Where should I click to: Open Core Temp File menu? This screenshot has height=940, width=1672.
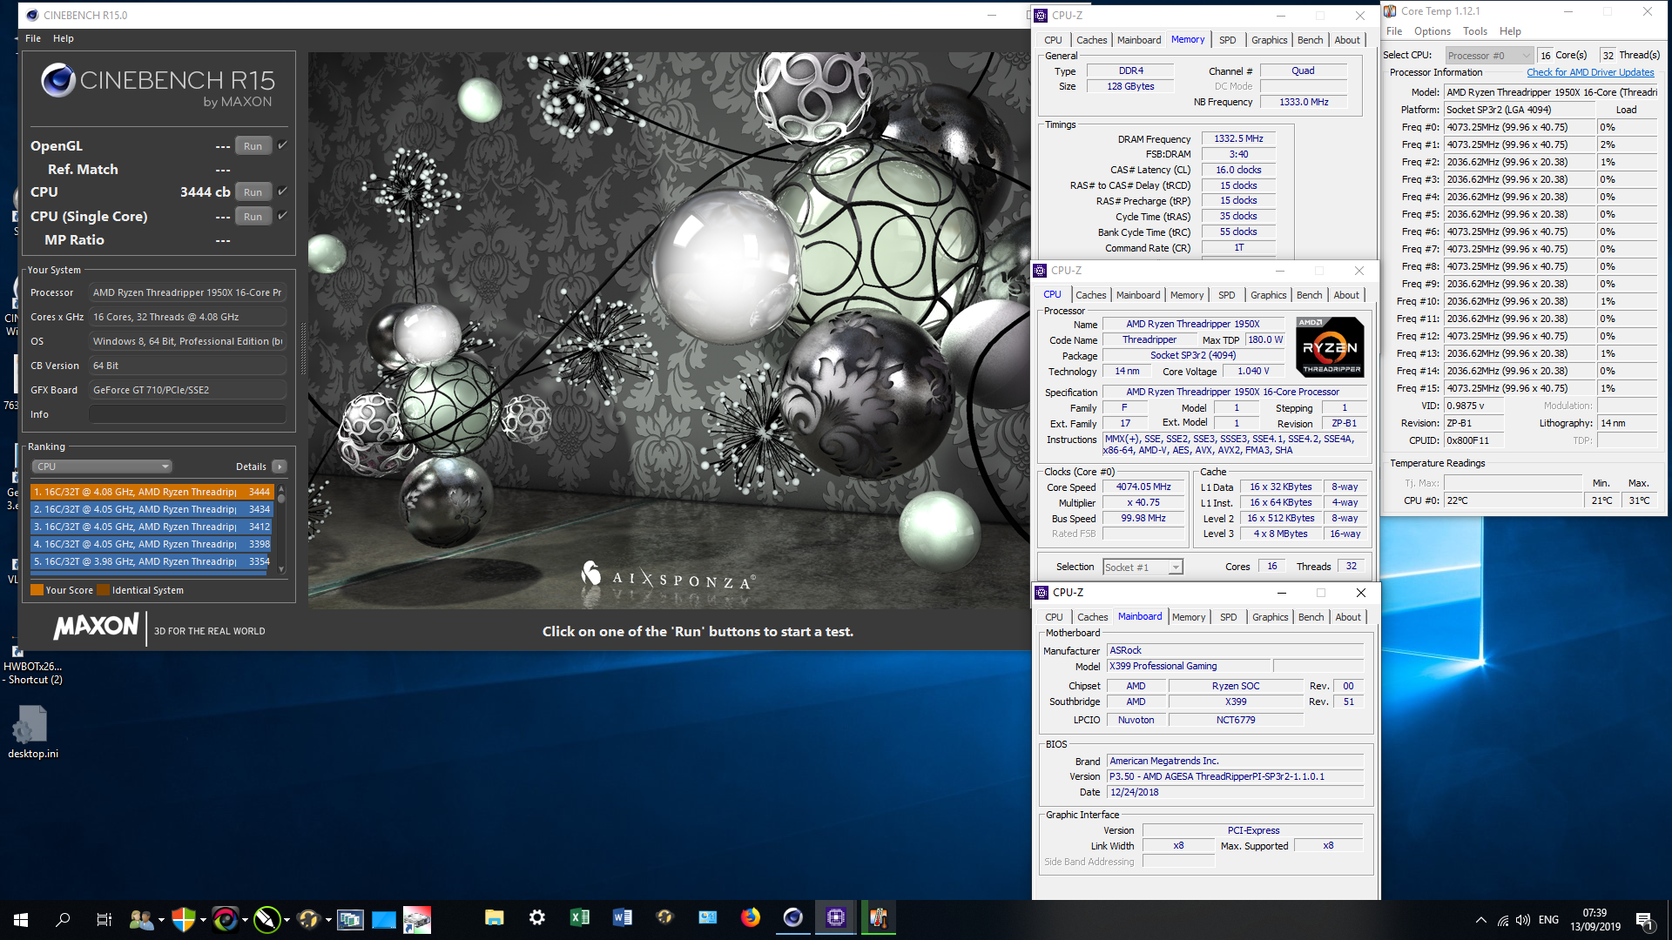1394,31
